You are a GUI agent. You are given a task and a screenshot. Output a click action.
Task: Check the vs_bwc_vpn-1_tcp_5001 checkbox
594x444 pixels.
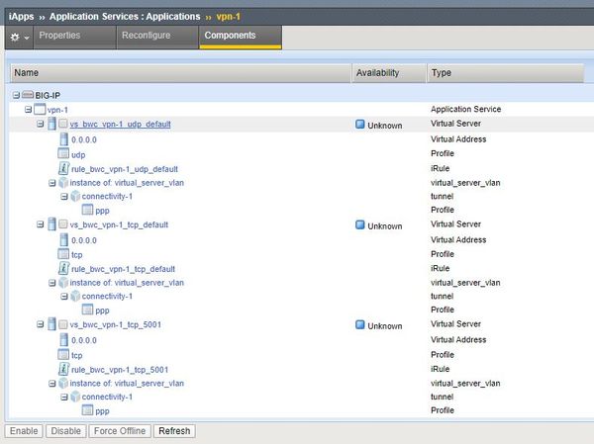[62, 324]
